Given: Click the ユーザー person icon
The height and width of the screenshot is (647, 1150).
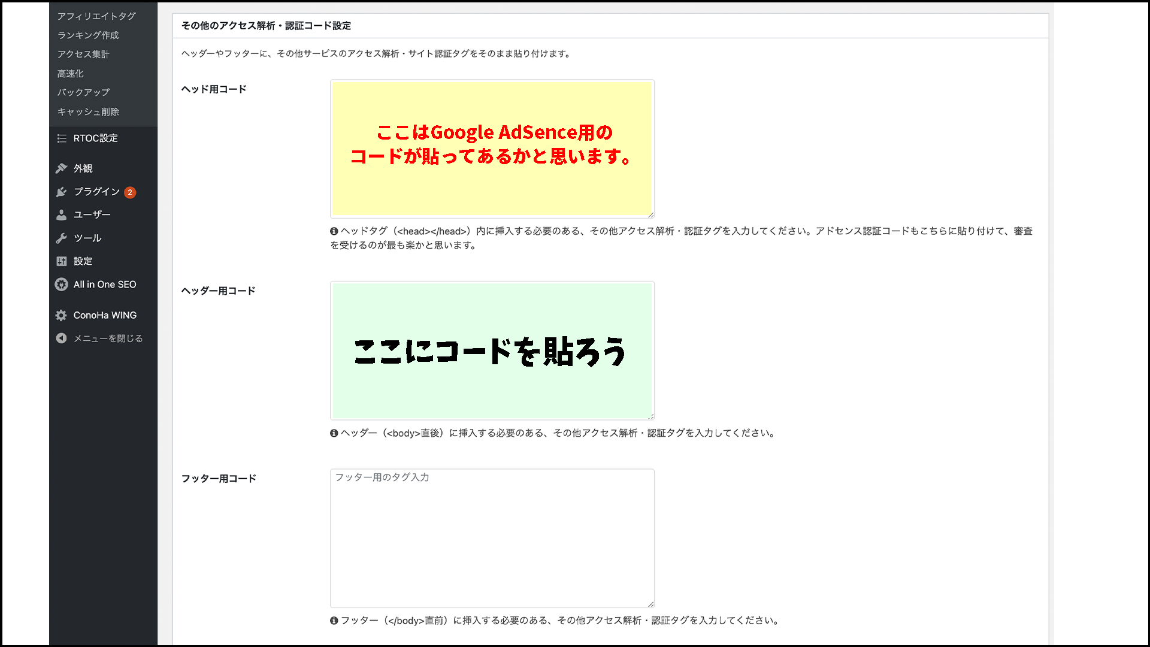Looking at the screenshot, I should coord(61,214).
